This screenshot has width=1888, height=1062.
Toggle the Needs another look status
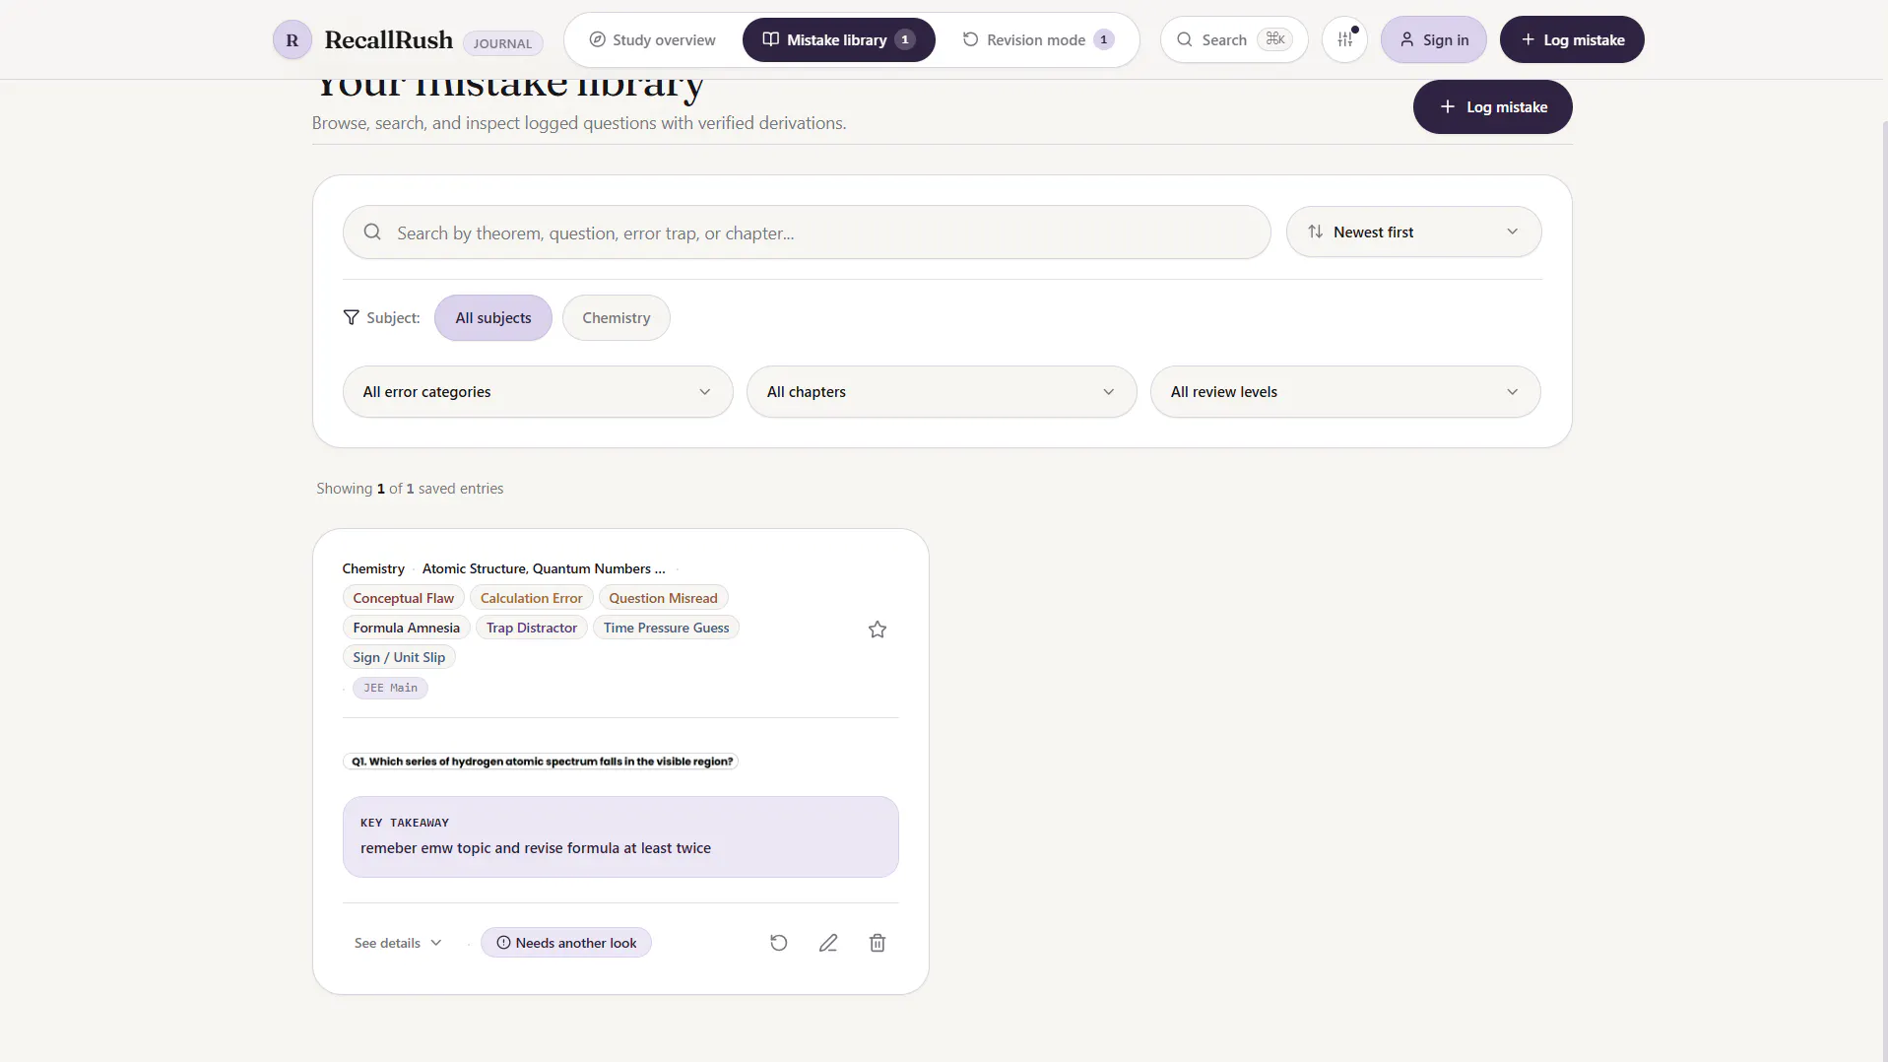tap(566, 943)
